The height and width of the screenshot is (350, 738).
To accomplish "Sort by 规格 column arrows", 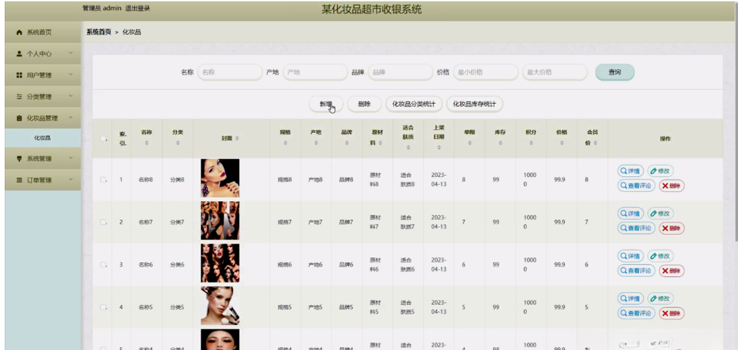I will point(286,143).
